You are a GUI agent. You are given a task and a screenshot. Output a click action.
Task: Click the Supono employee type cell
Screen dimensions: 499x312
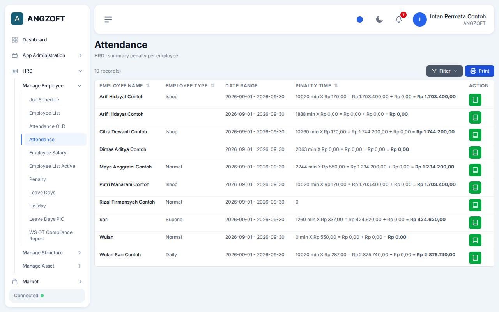[x=174, y=220]
